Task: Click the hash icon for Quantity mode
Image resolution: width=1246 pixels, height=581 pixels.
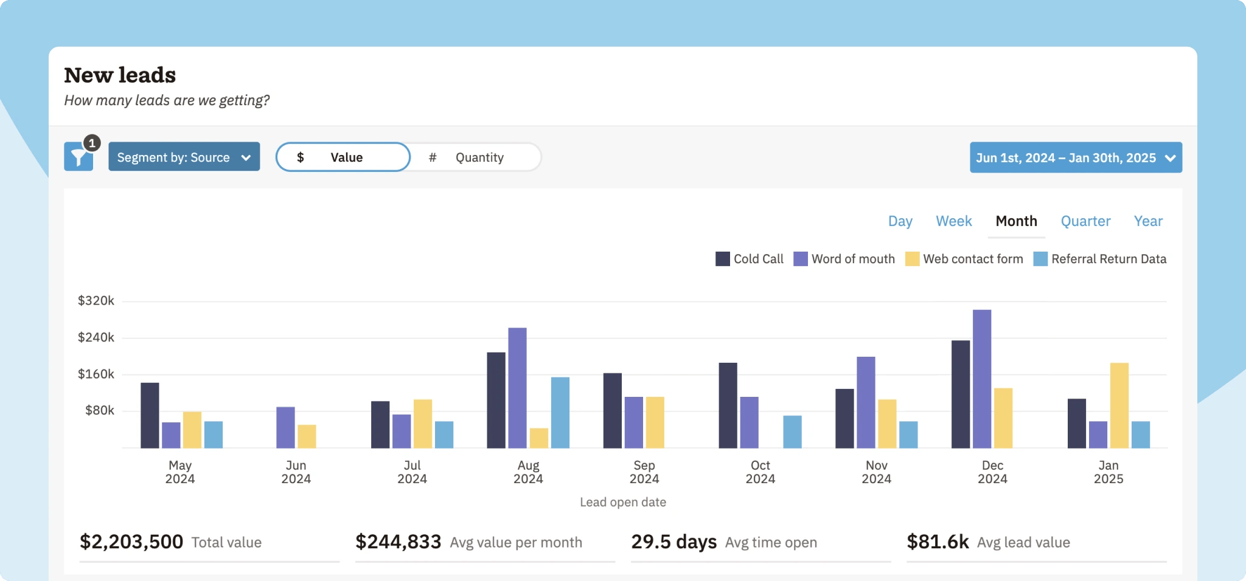Action: 433,157
